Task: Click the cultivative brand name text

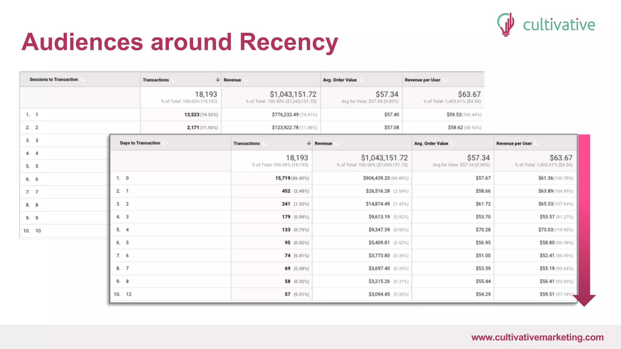Action: coord(559,25)
